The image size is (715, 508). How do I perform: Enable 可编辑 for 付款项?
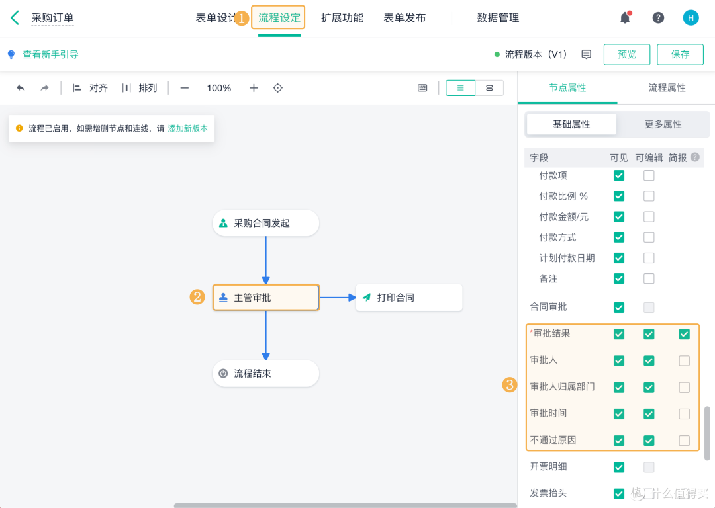click(x=649, y=175)
